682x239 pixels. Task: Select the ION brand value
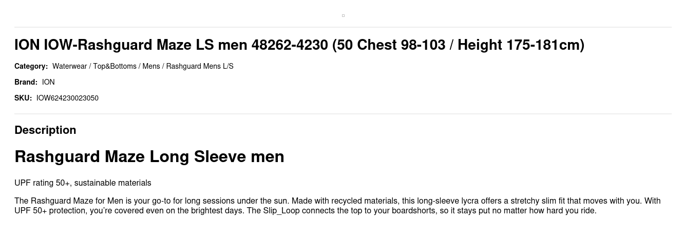click(x=48, y=82)
